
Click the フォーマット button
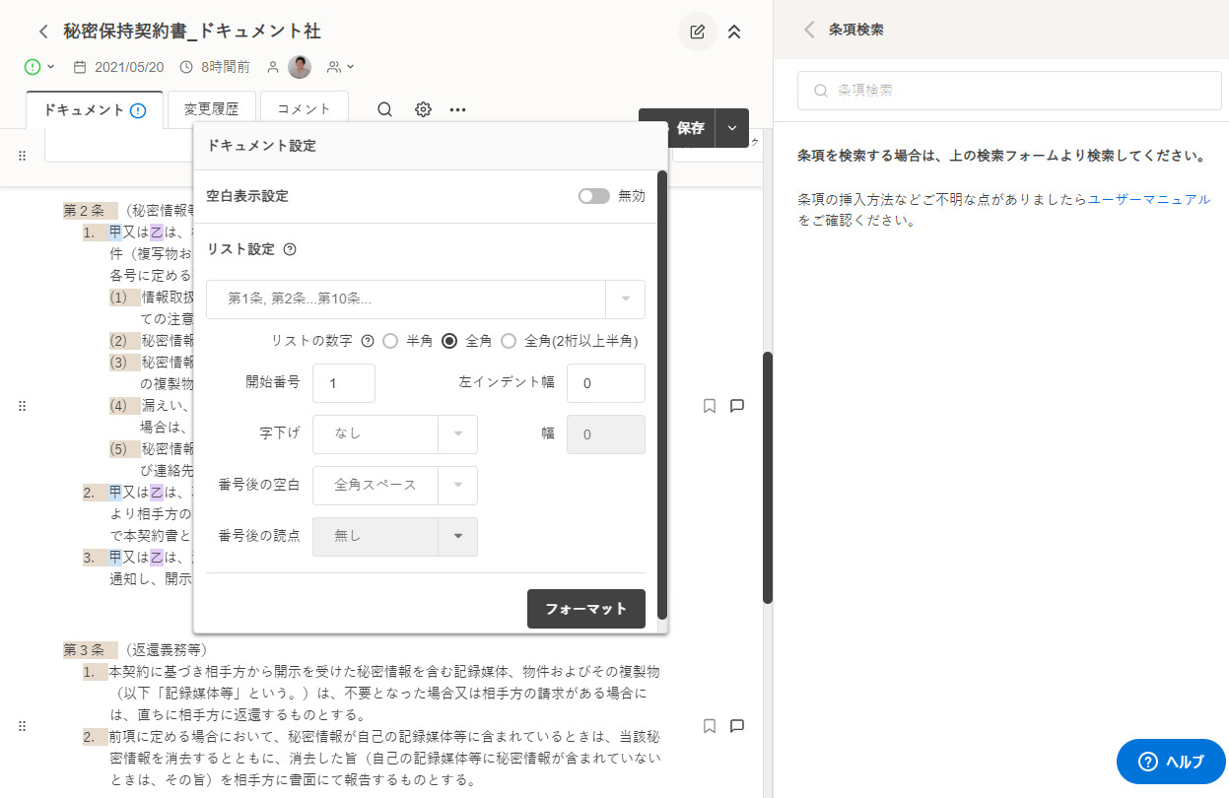[x=585, y=609]
